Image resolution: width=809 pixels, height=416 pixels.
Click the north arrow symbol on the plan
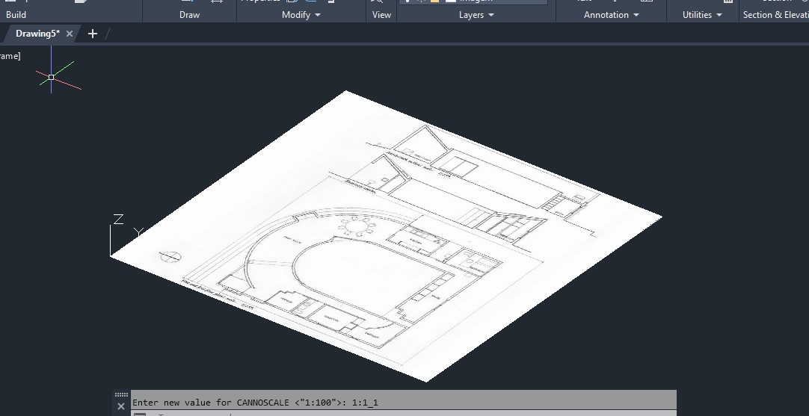tap(170, 258)
